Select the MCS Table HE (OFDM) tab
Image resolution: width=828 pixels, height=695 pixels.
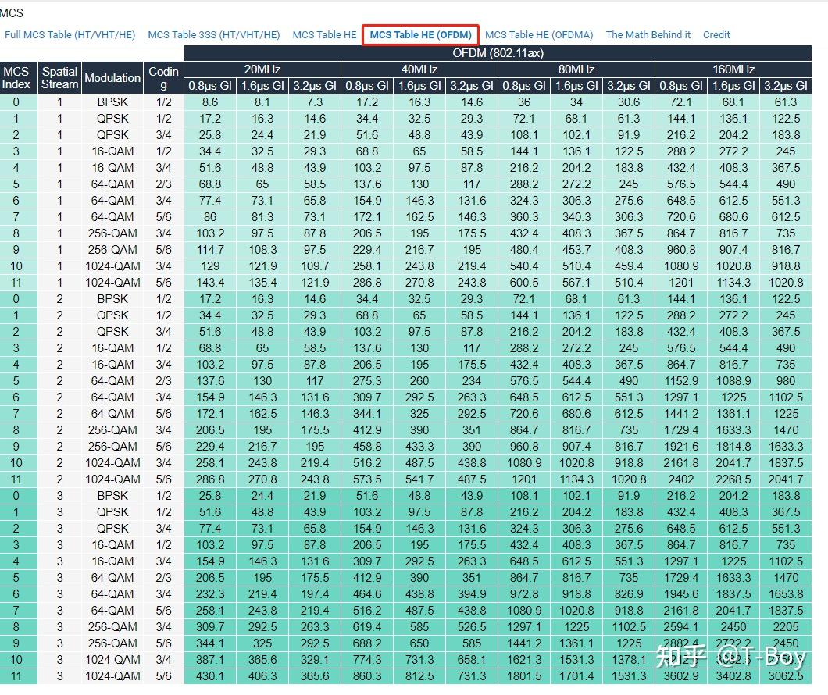(420, 35)
